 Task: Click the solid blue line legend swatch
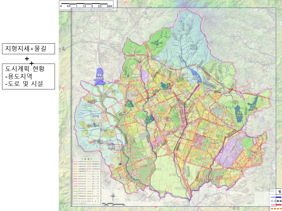tap(276, 197)
